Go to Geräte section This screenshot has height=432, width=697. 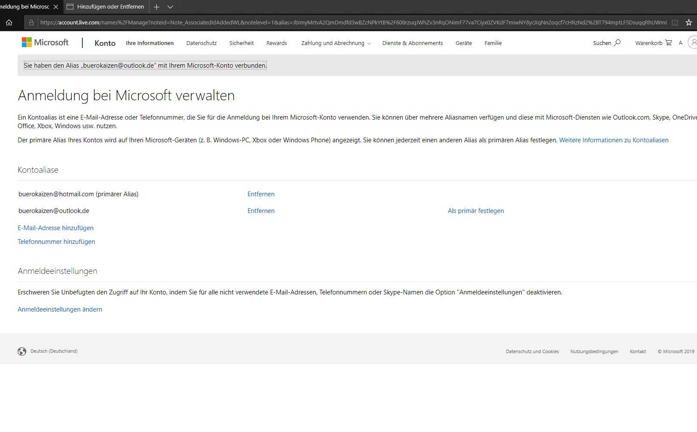point(464,43)
